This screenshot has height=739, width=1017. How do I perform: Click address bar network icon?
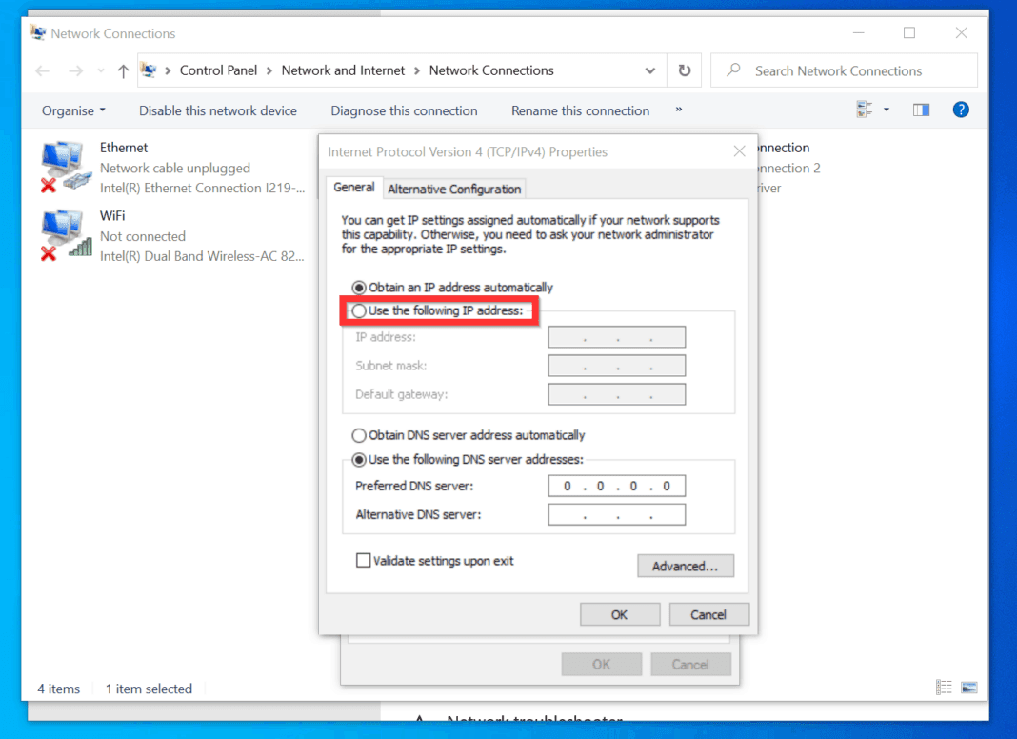click(150, 70)
